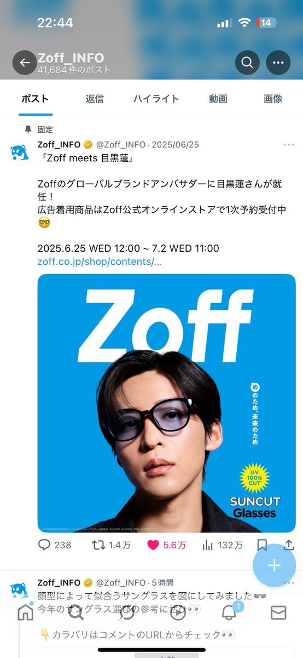
Task: Open direct messages envelope icon
Action: click(x=278, y=612)
